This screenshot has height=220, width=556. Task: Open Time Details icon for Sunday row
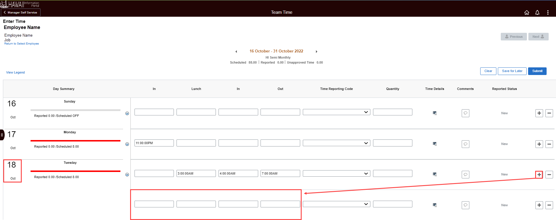[x=435, y=113]
